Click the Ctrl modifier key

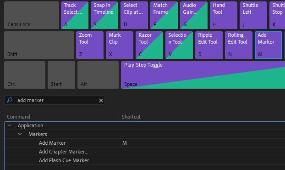pyautogui.click(x=25, y=75)
